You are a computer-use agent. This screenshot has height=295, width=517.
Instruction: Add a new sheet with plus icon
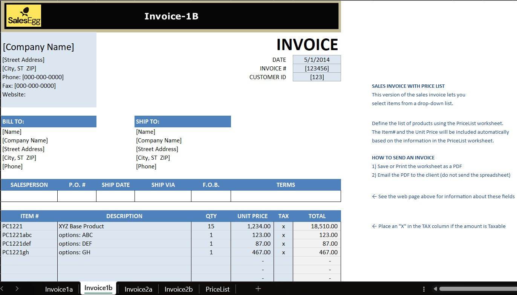click(258, 289)
